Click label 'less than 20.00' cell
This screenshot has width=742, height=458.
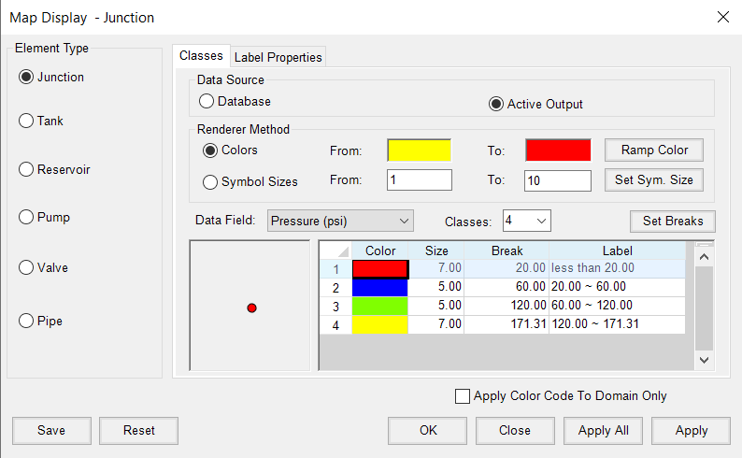(x=617, y=268)
